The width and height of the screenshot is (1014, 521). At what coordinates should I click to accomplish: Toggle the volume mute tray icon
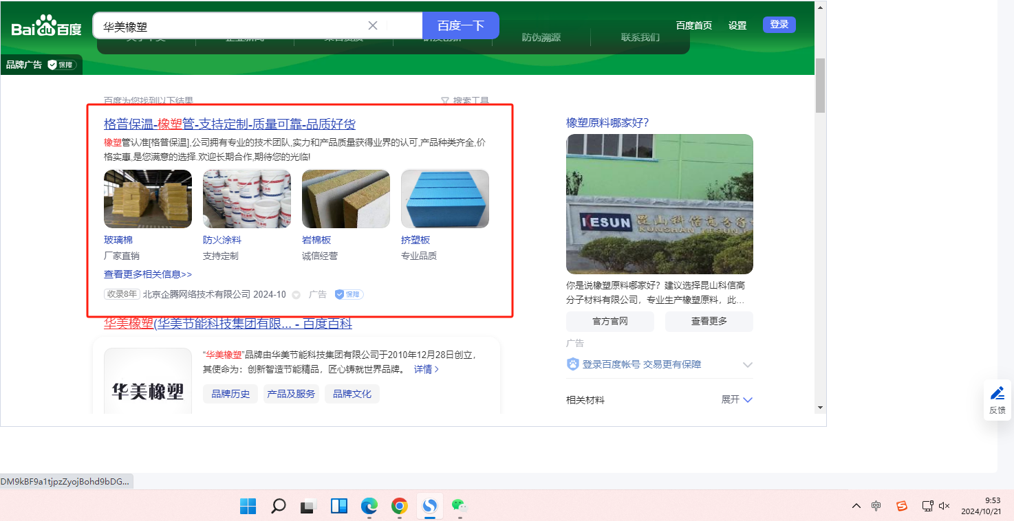coord(945,506)
